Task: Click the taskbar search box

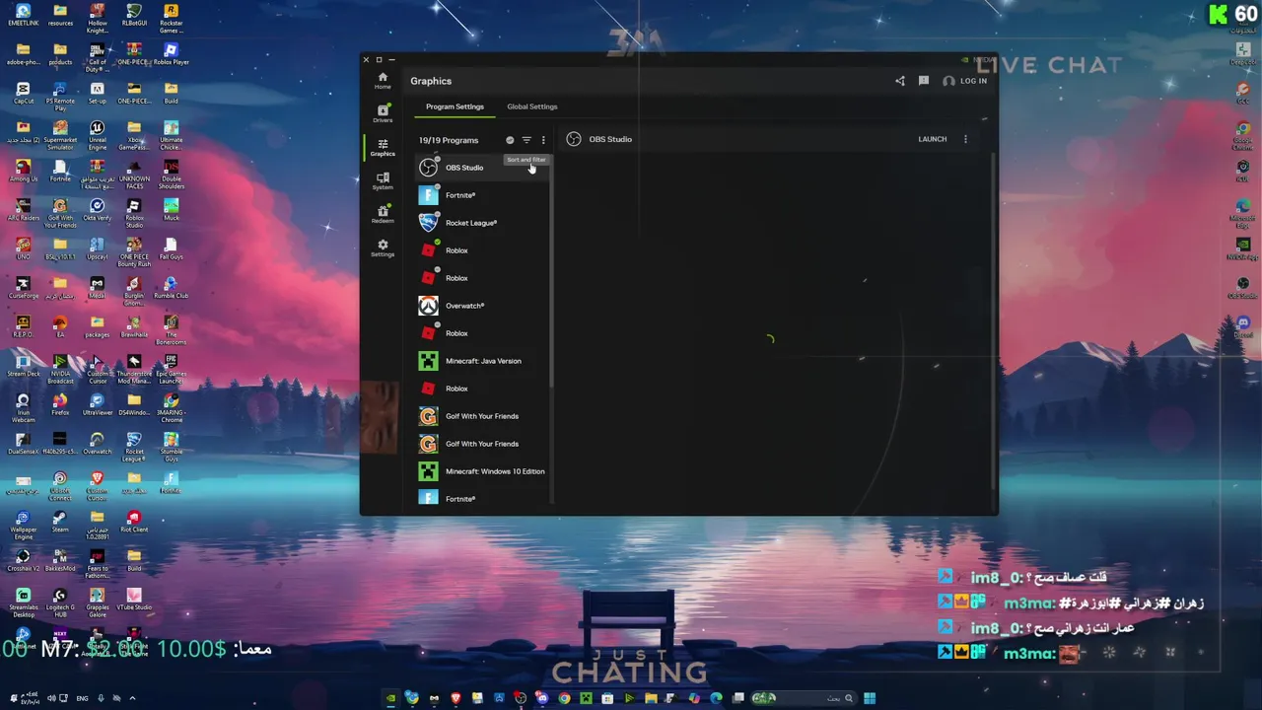Action: [804, 698]
